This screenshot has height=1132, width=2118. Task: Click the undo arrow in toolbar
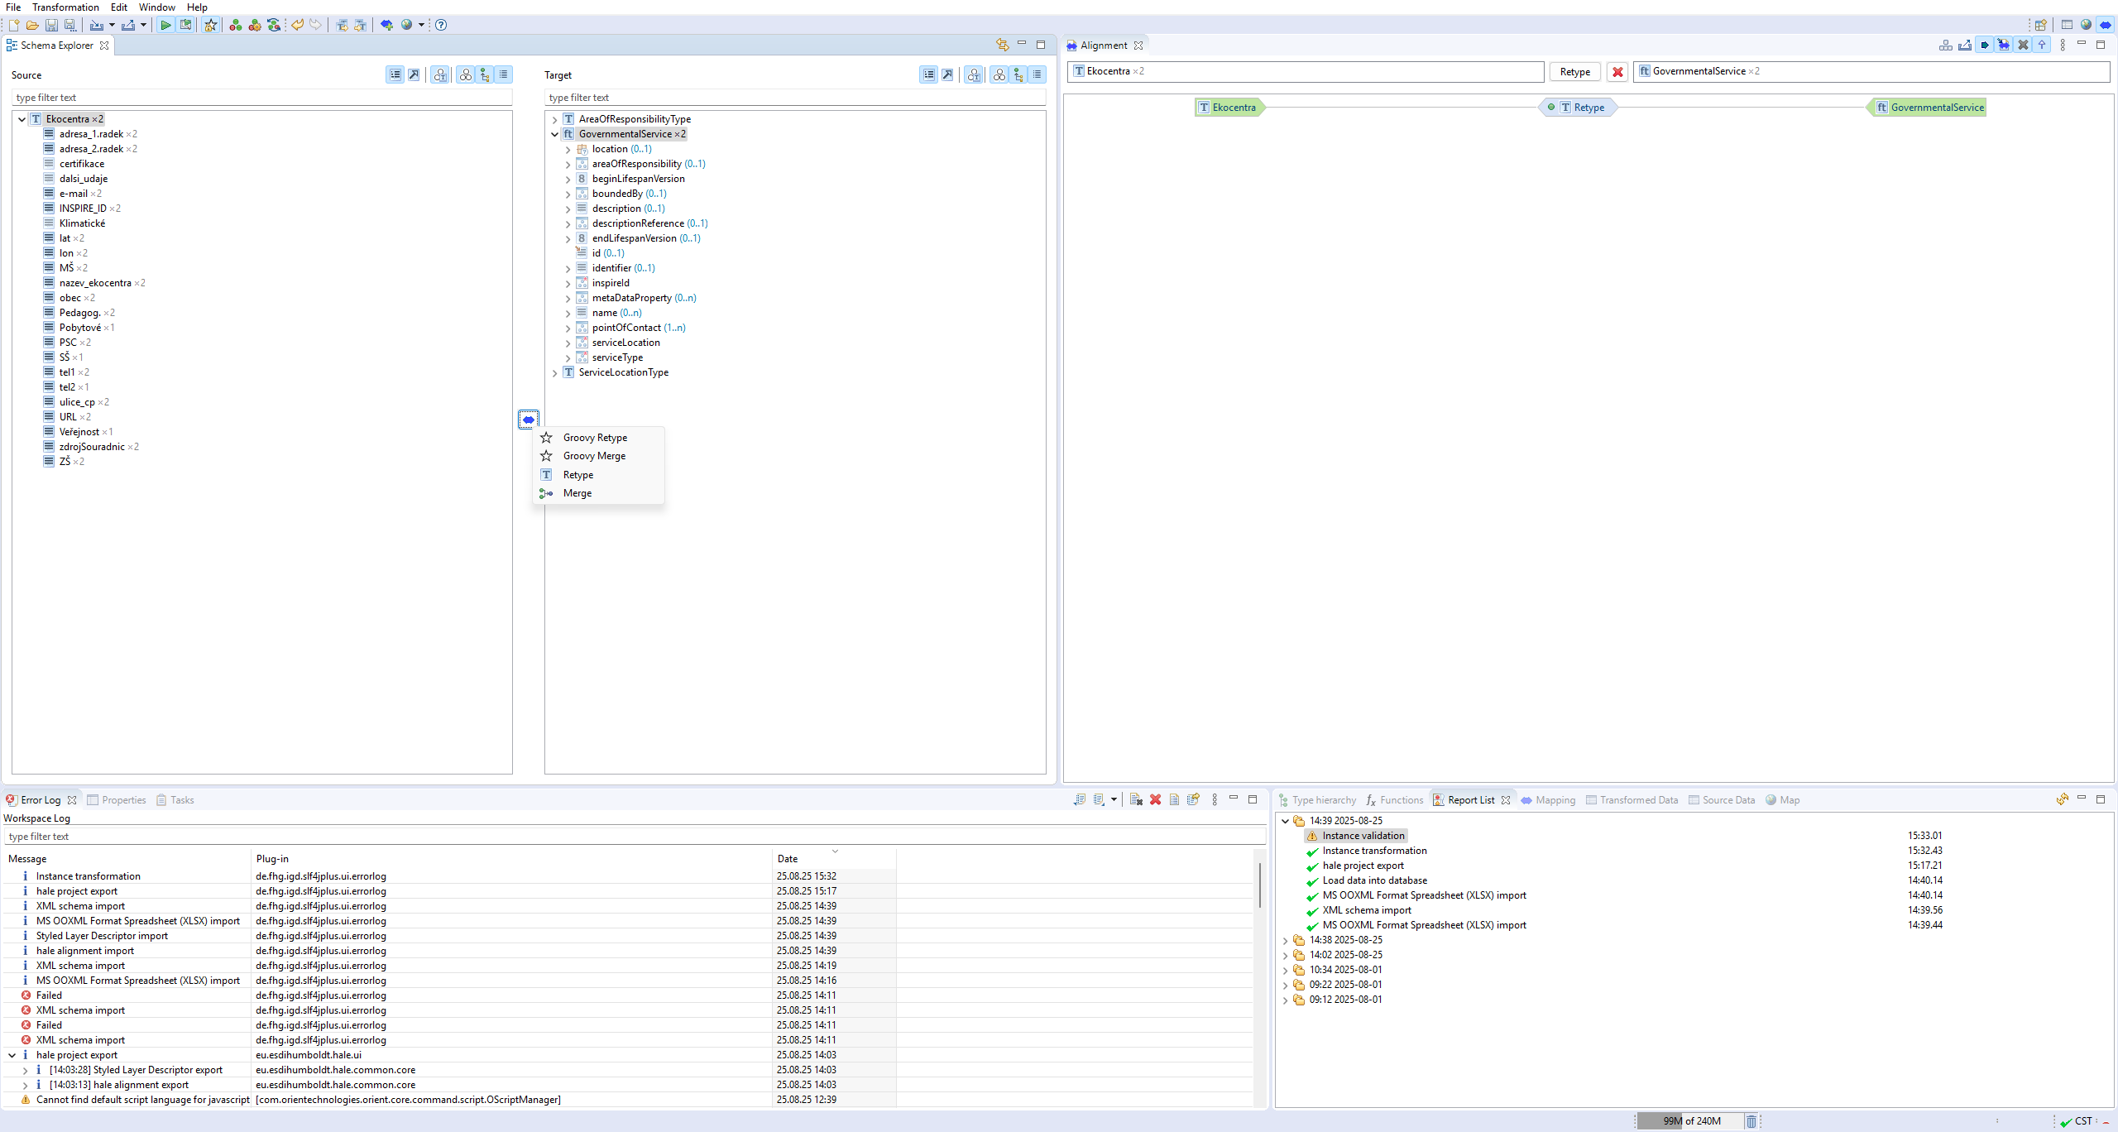click(x=296, y=25)
